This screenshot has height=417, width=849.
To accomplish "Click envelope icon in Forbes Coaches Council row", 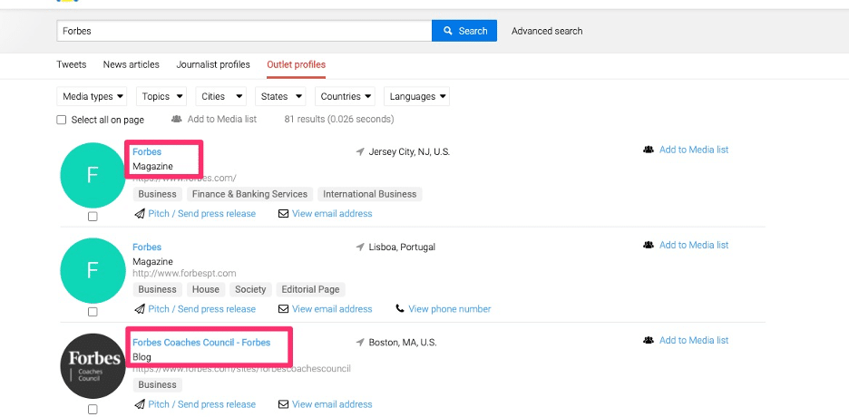I will point(283,404).
